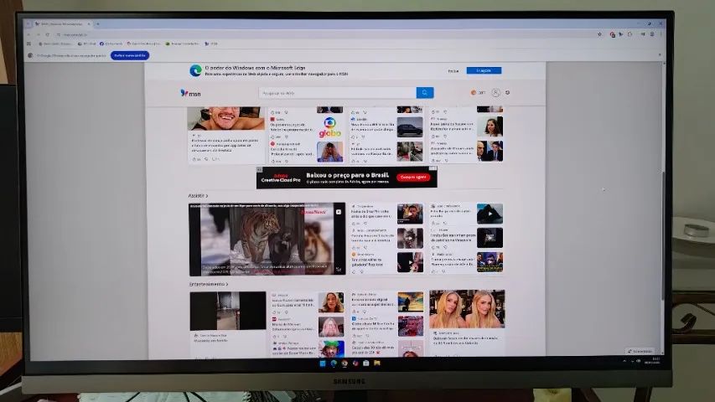715x402 pixels.
Task: Open File Explorer from taskbar
Action: 377,363
